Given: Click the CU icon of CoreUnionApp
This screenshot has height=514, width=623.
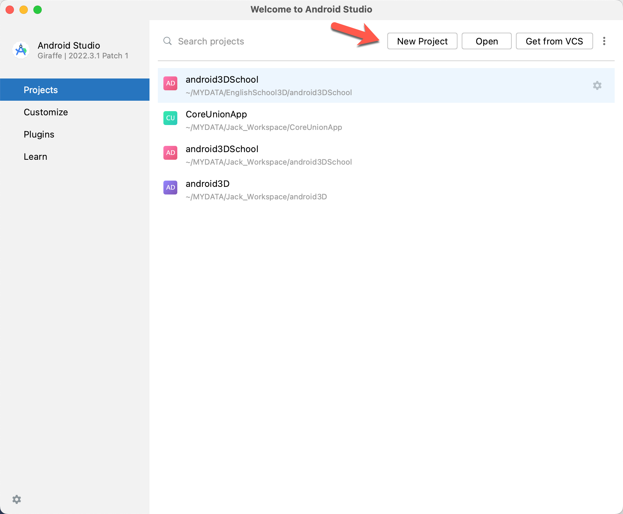Looking at the screenshot, I should pyautogui.click(x=170, y=118).
